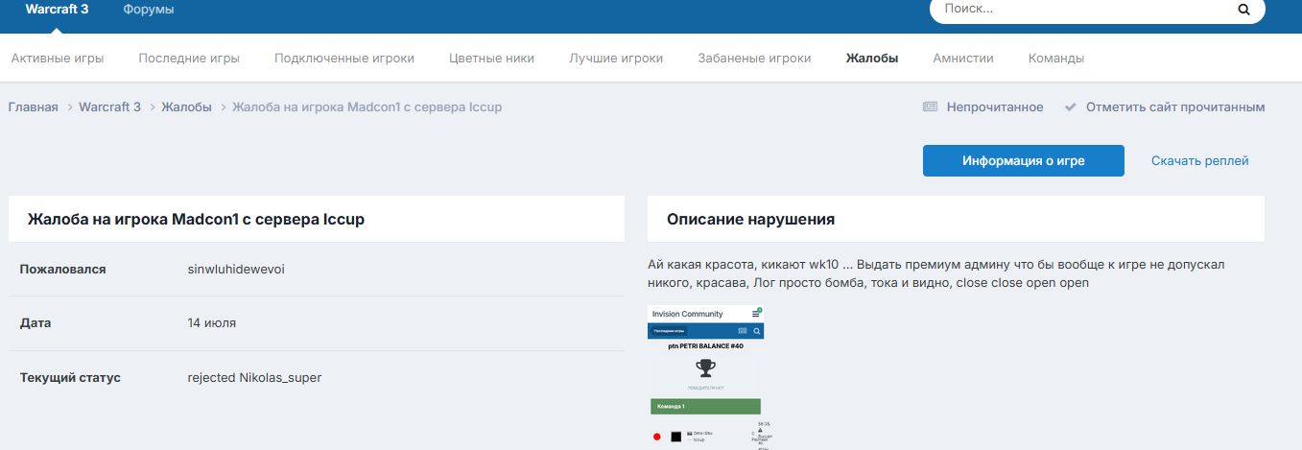Click the Информация о игре button
1302x450 pixels.
[1024, 161]
